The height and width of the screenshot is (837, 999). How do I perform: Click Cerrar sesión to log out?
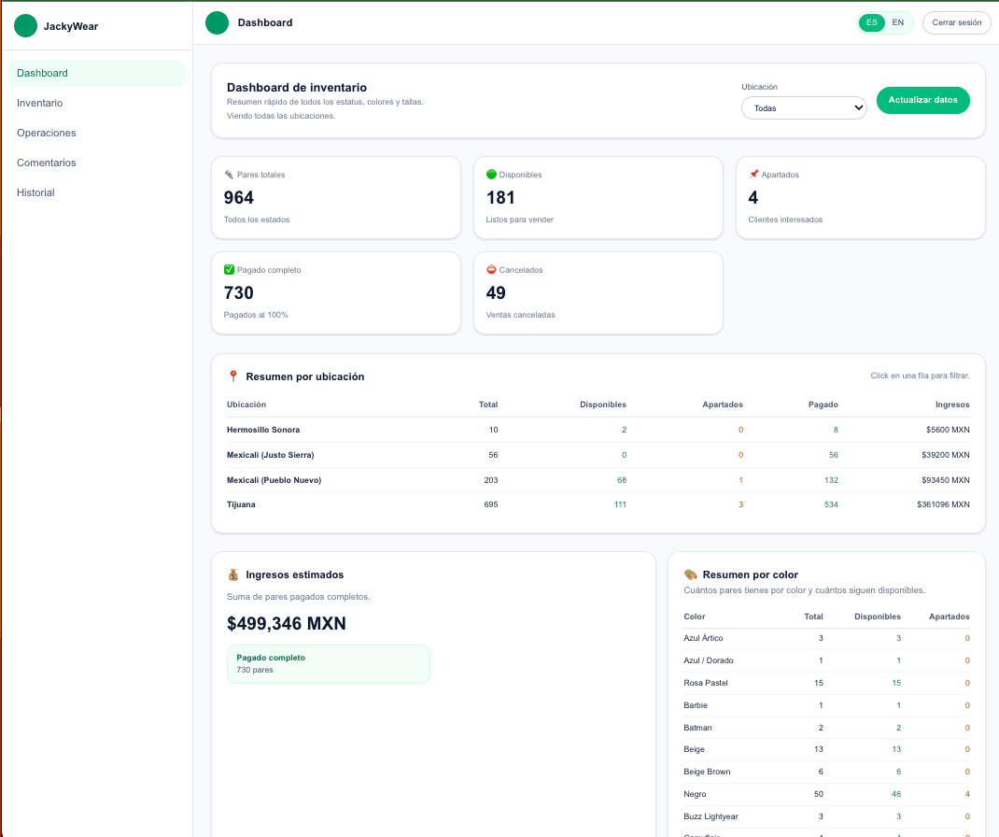pos(956,22)
